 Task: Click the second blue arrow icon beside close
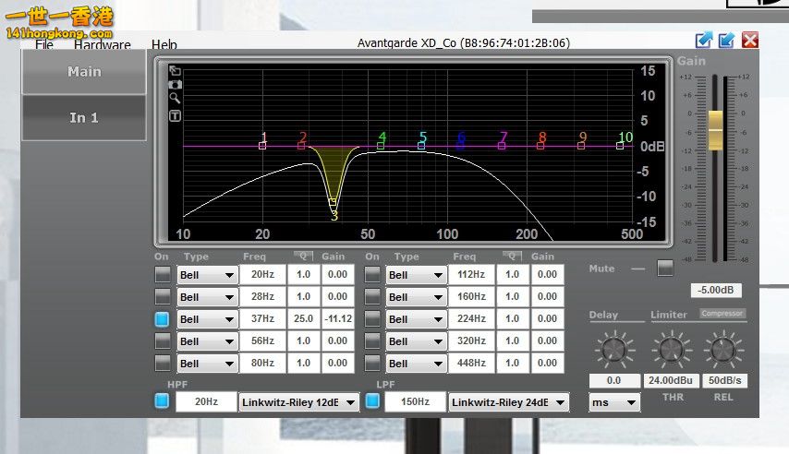(727, 40)
